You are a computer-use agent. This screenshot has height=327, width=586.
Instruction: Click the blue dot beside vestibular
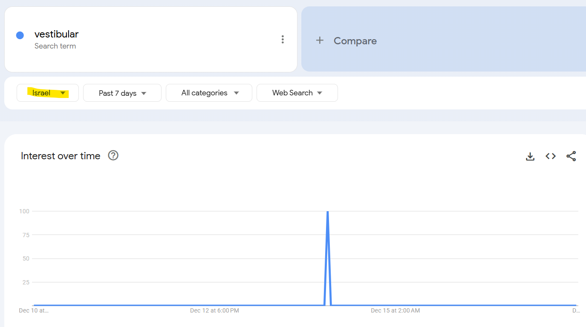20,35
